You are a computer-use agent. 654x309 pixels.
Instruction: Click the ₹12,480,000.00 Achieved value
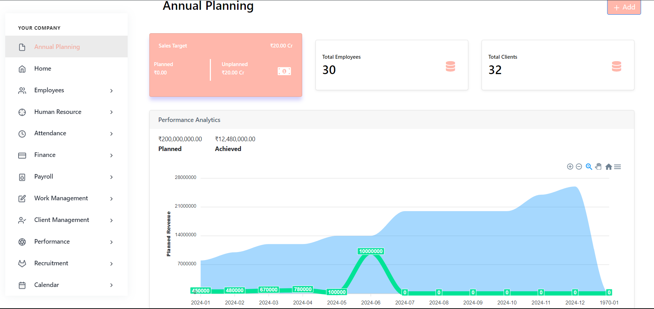[x=235, y=139]
